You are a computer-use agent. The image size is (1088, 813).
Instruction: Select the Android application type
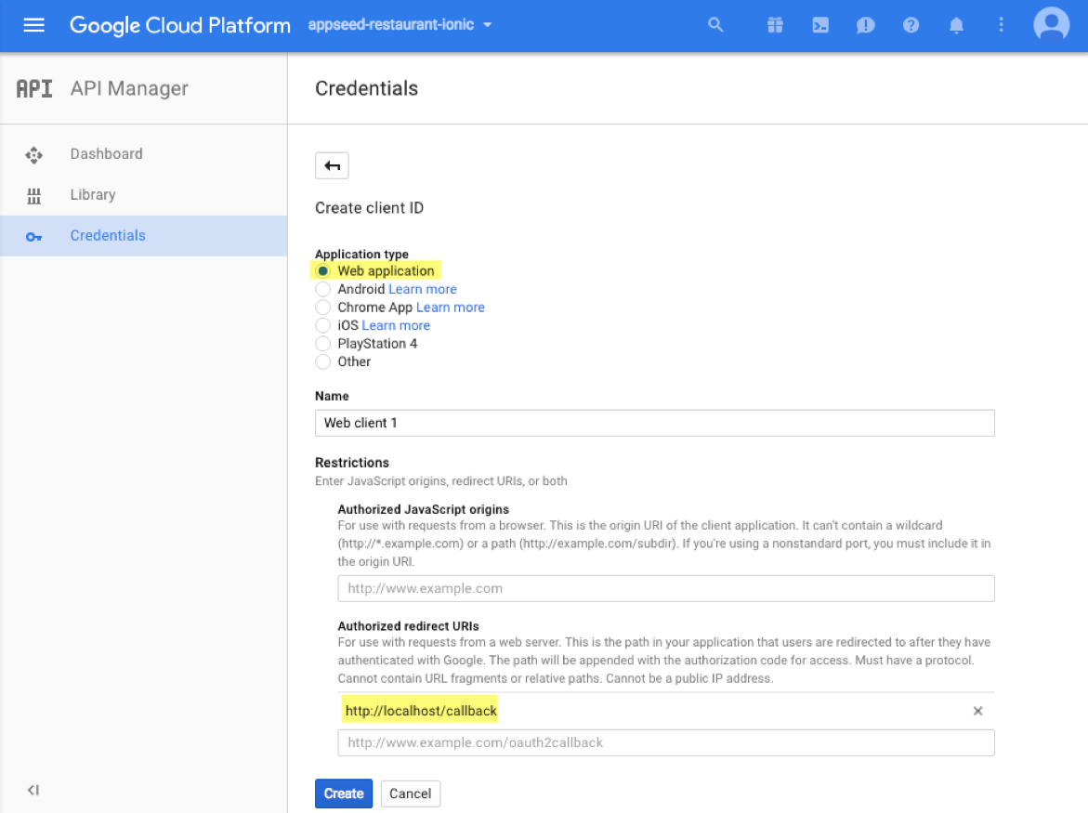coord(322,289)
